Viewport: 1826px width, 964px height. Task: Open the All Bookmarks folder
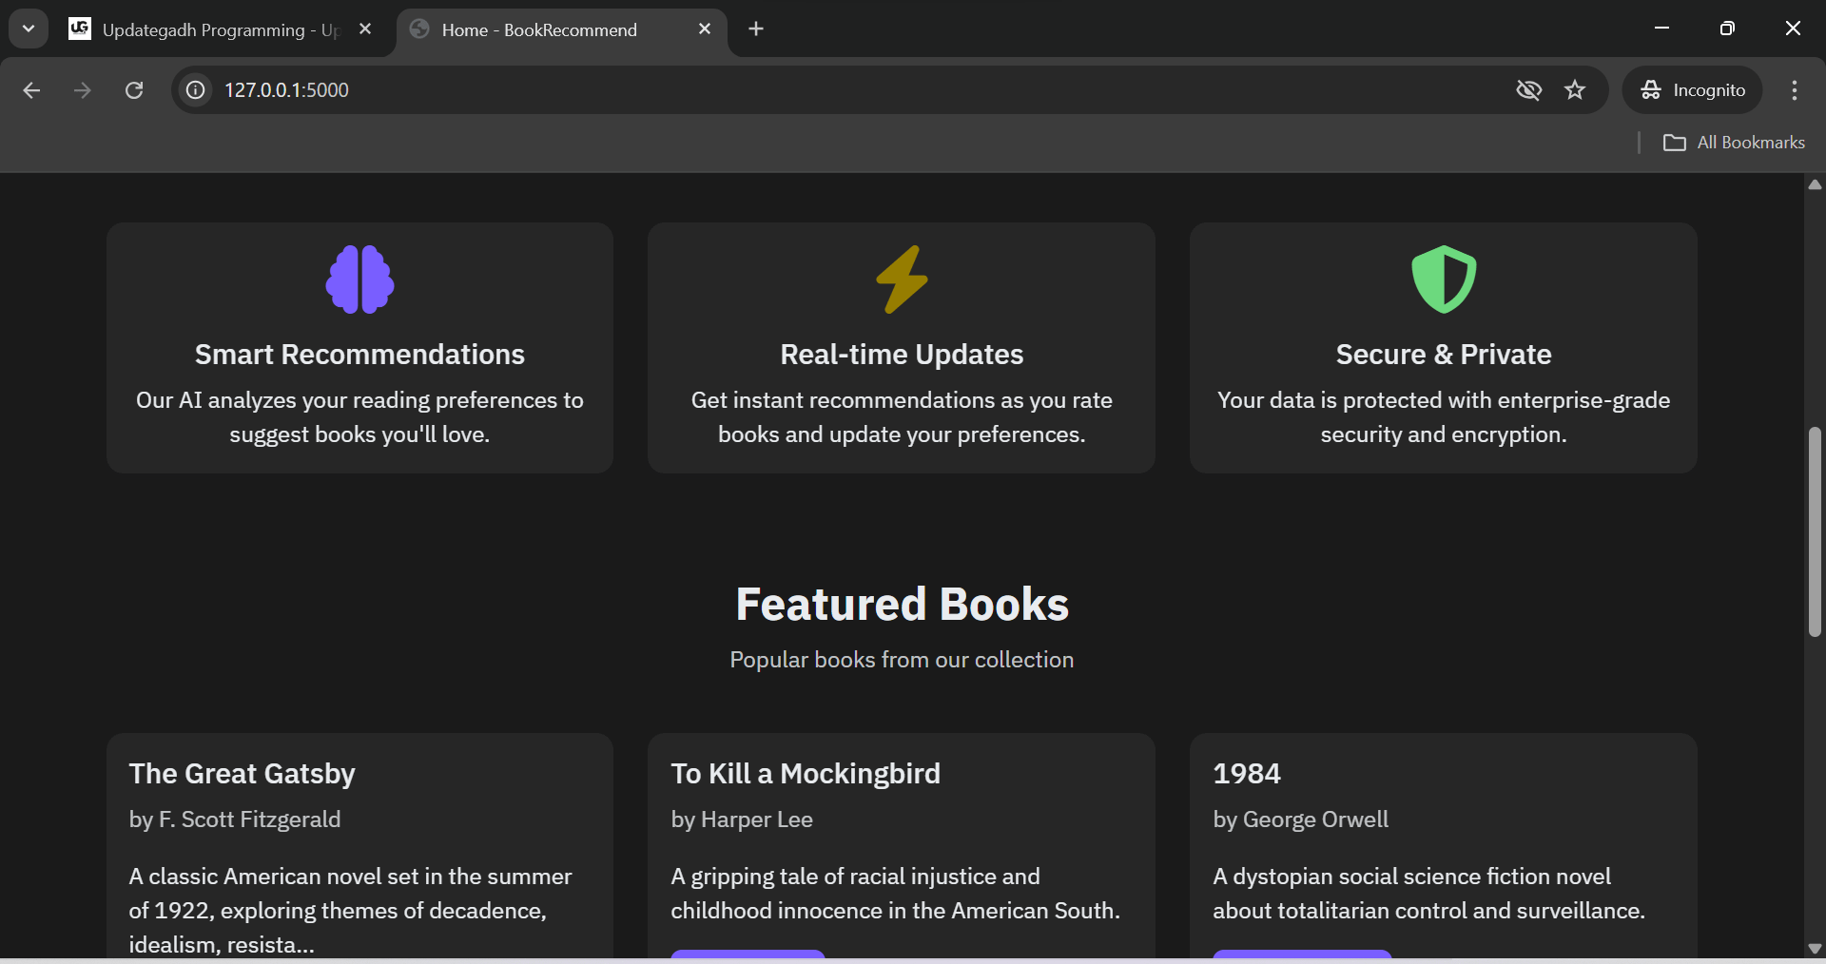pos(1734,143)
